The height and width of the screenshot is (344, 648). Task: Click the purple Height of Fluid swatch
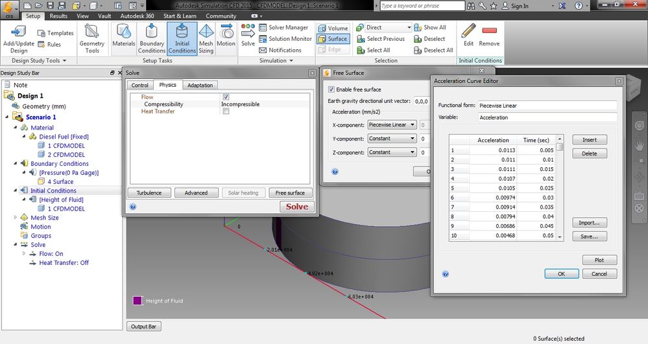[x=138, y=301]
